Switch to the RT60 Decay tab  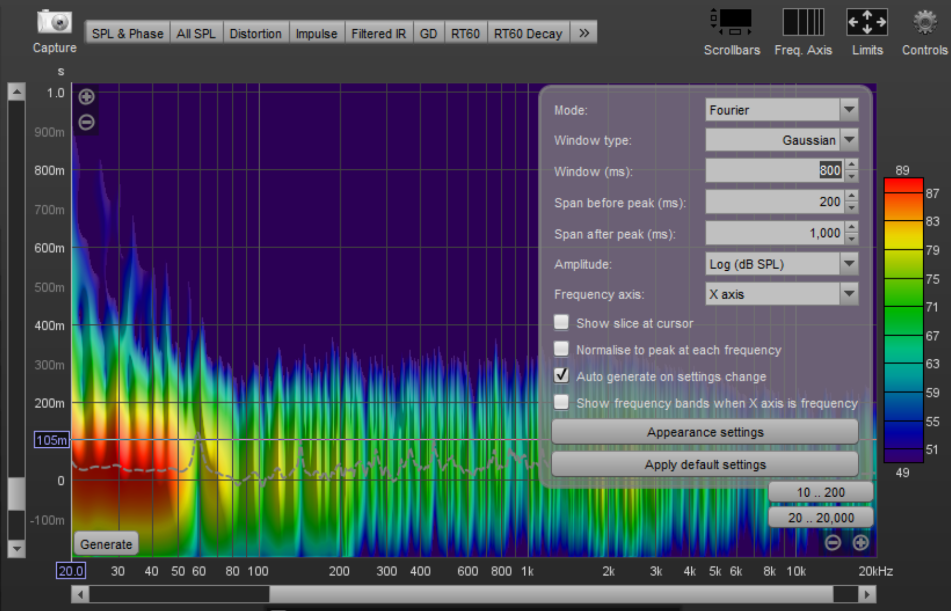click(528, 33)
